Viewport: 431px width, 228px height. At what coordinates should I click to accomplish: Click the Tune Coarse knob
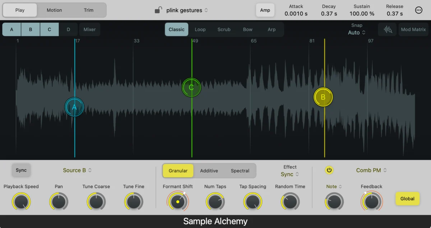96,202
